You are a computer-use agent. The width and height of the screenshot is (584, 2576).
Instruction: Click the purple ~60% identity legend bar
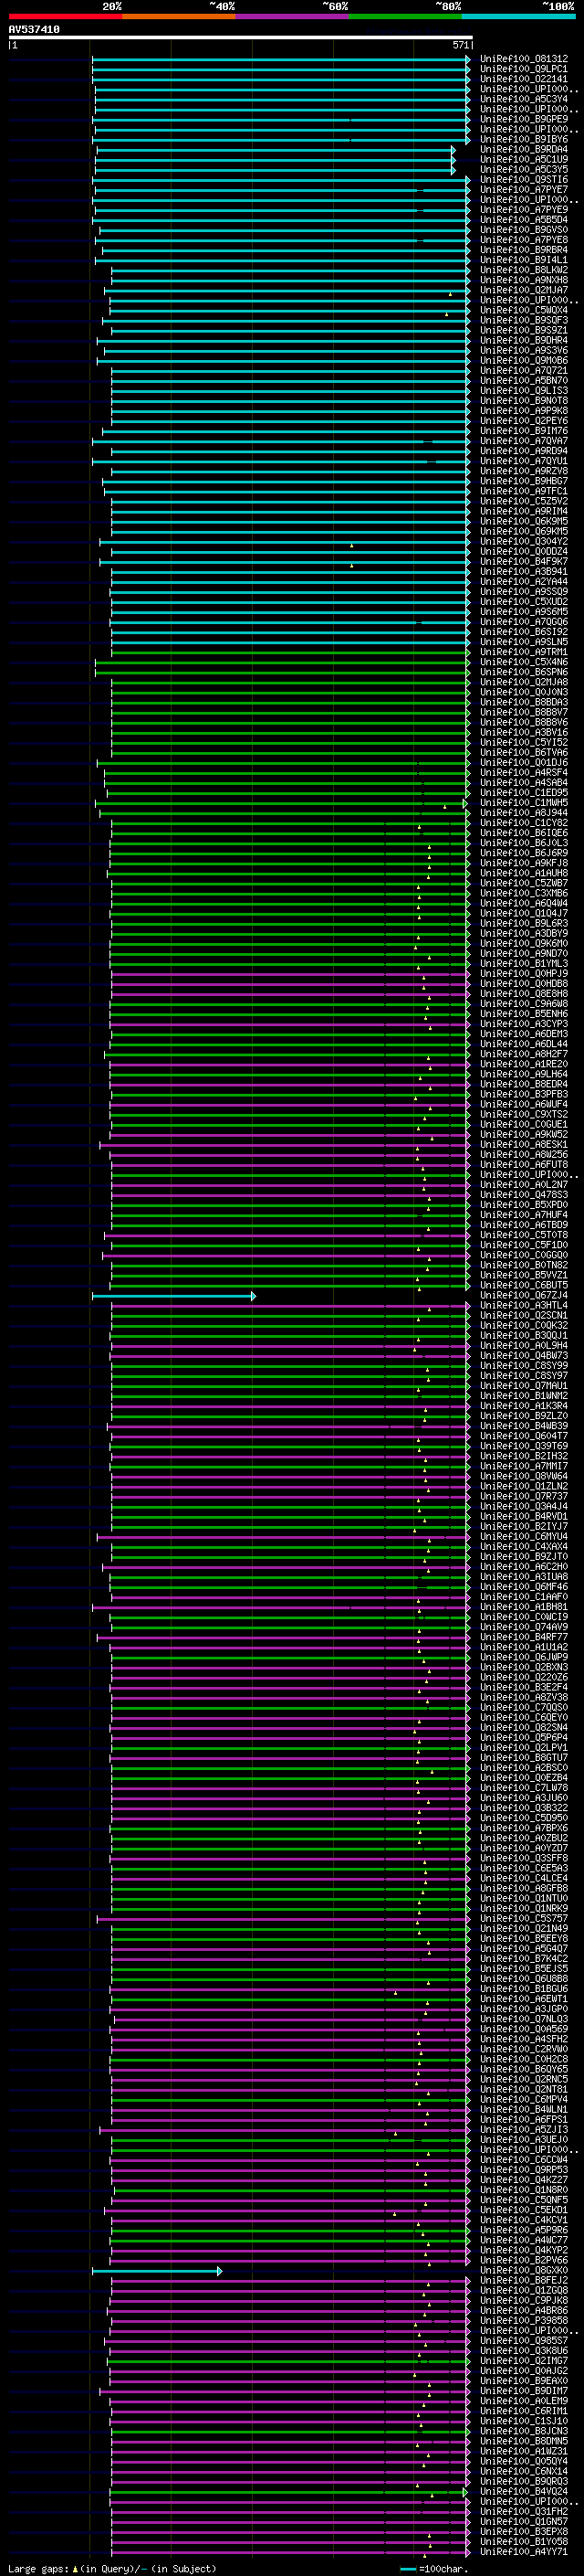[x=291, y=16]
